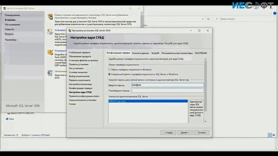Image resolution: width=278 pixels, height=156 pixels.
Task: Select Конфигурация сервера tab
Action: click(x=118, y=53)
